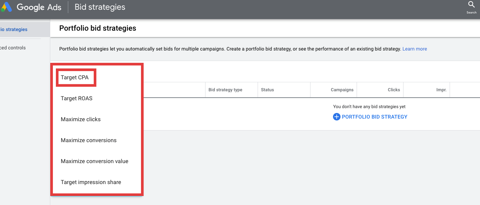Click the PORTFOLIO BID STRATEGY button
The height and width of the screenshot is (205, 480).
pyautogui.click(x=370, y=117)
